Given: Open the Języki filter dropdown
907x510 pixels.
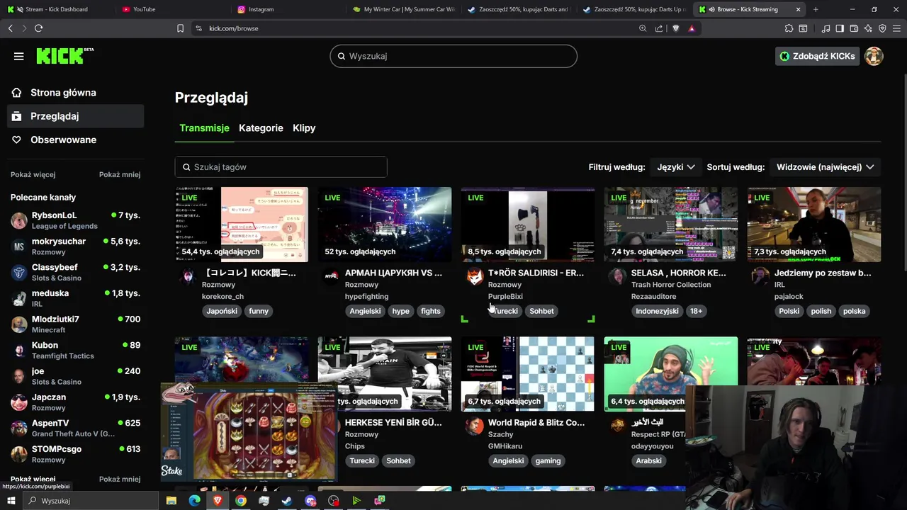Looking at the screenshot, I should point(675,167).
